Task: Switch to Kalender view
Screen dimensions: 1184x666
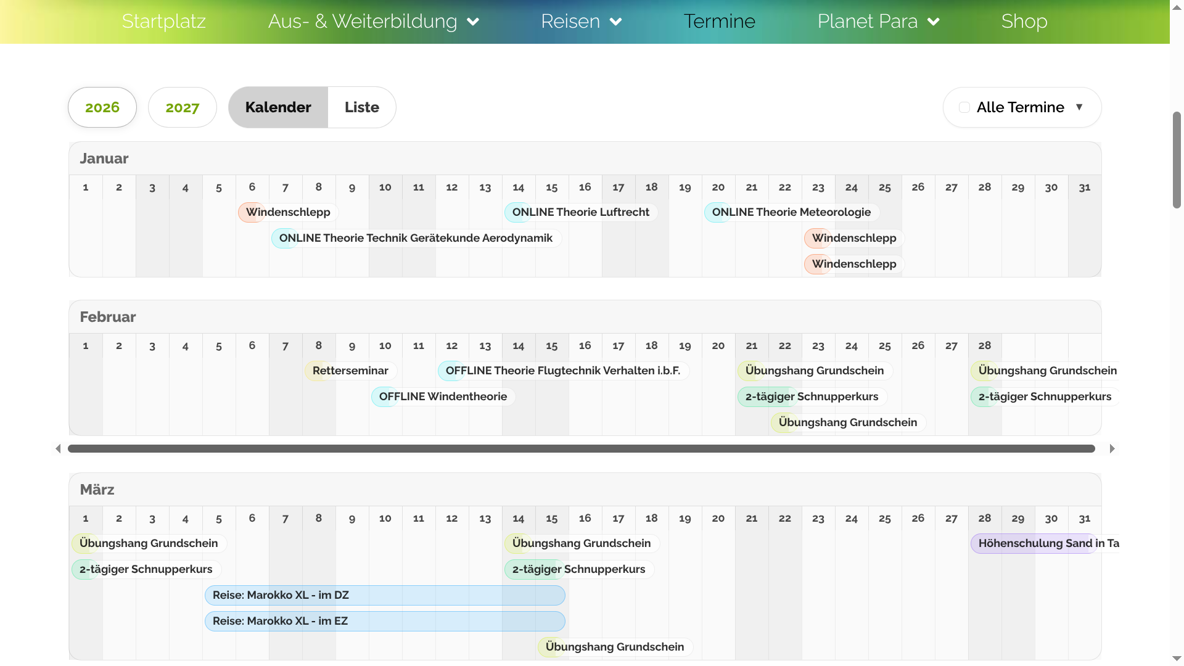Action: 278,107
